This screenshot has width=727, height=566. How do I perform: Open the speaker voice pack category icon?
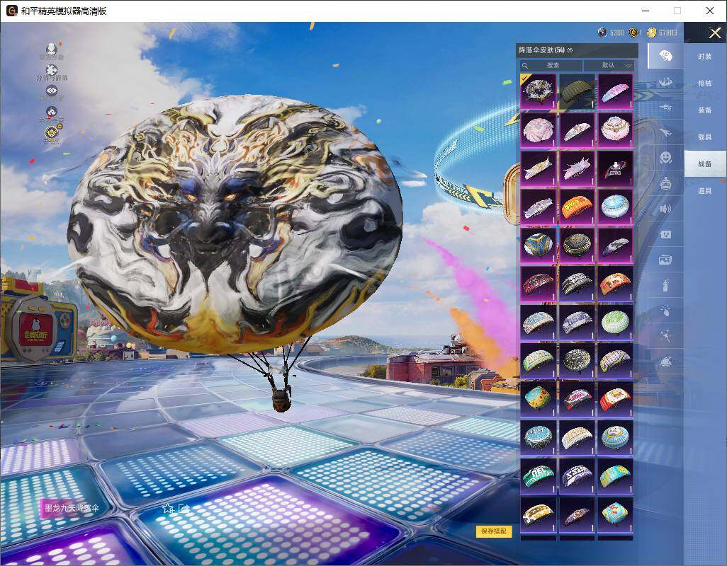coord(665,209)
